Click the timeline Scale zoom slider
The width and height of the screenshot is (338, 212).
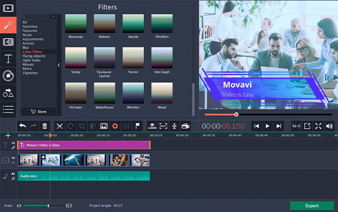coord(48,206)
